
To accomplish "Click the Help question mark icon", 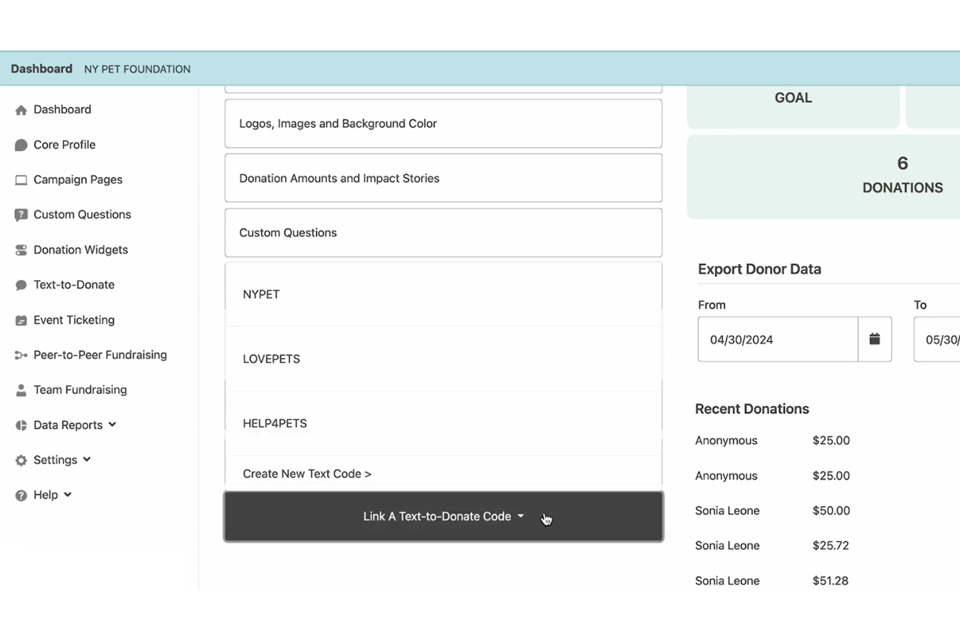I will 21,495.
